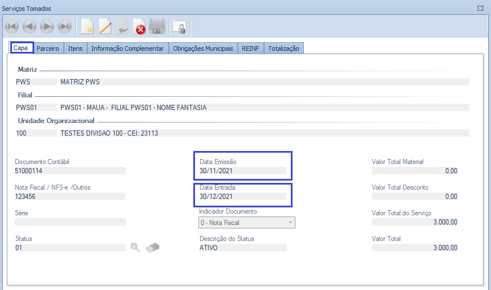The width and height of the screenshot is (491, 290).
Task: Click the red X delete icon
Action: (140, 27)
